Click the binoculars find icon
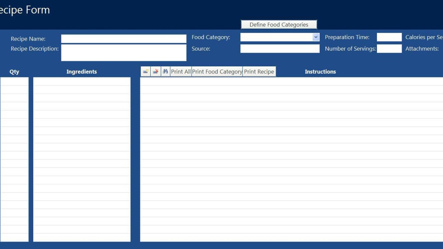 (x=165, y=72)
